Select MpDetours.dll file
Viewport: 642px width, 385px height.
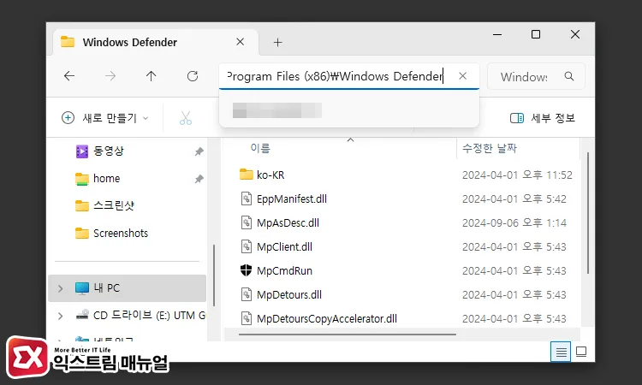click(289, 295)
